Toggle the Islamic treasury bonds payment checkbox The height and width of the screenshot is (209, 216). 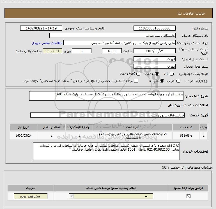[x=136, y=81]
